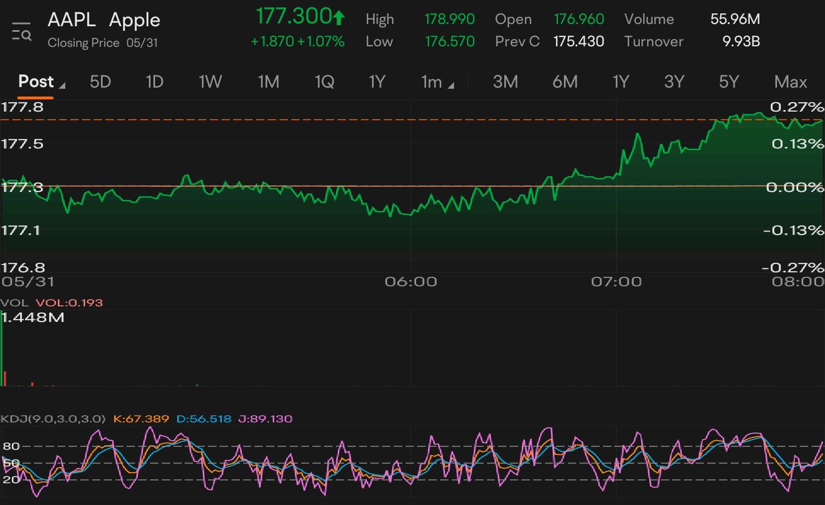This screenshot has height=505, width=825.
Task: Click the 06:00 time axis label
Action: pyautogui.click(x=411, y=282)
